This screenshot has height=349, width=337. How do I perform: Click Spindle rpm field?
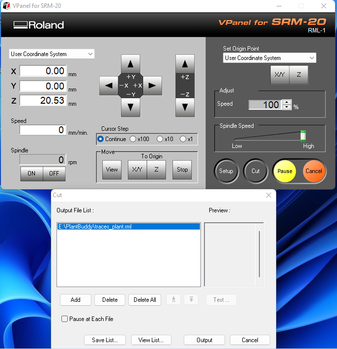[x=43, y=160]
